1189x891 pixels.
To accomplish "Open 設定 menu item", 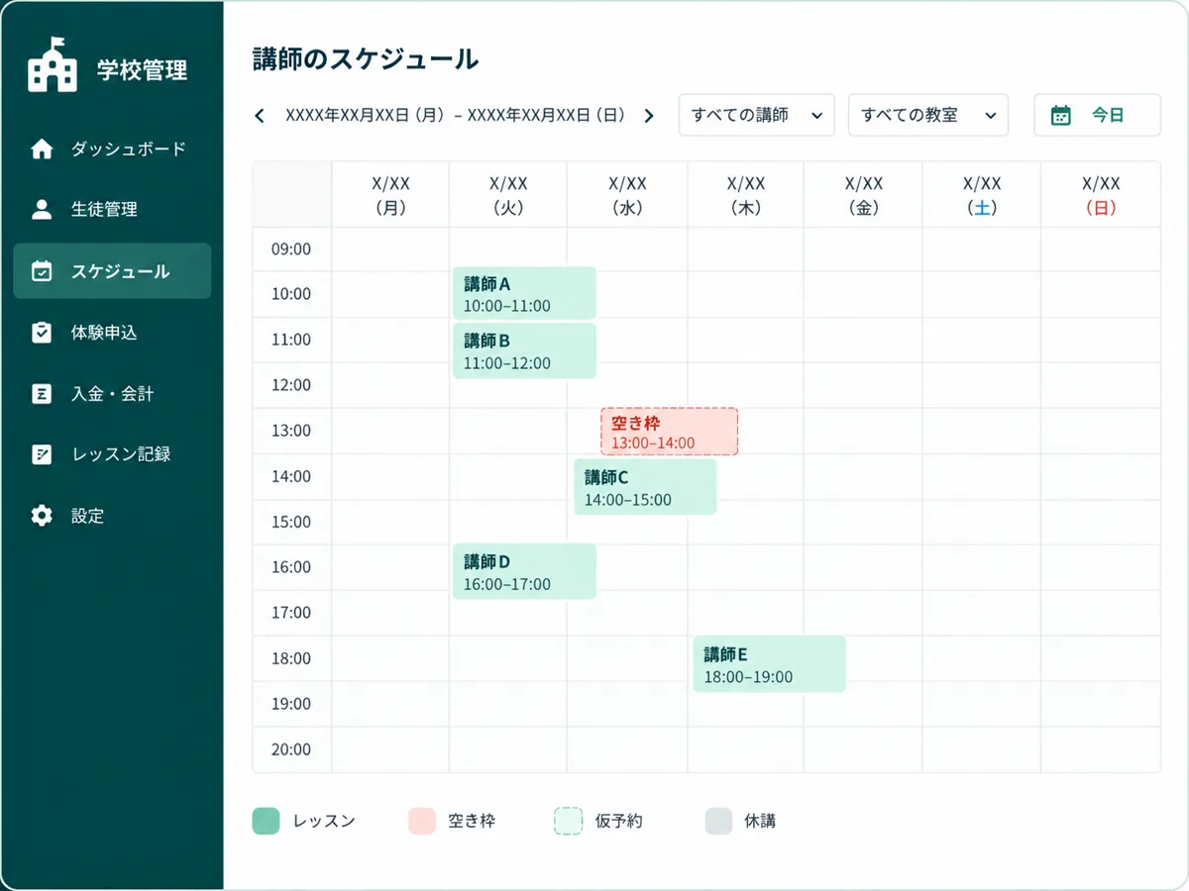I will [112, 516].
